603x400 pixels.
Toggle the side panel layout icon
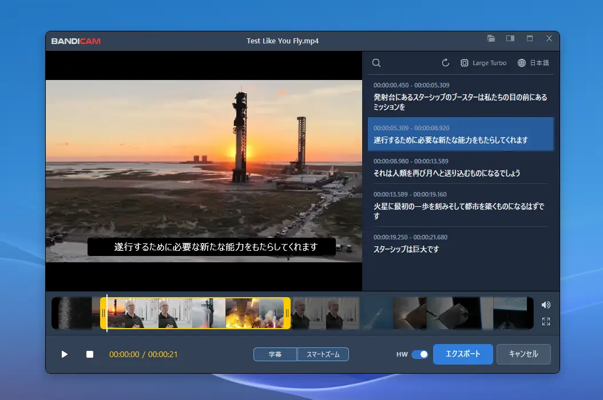(510, 38)
